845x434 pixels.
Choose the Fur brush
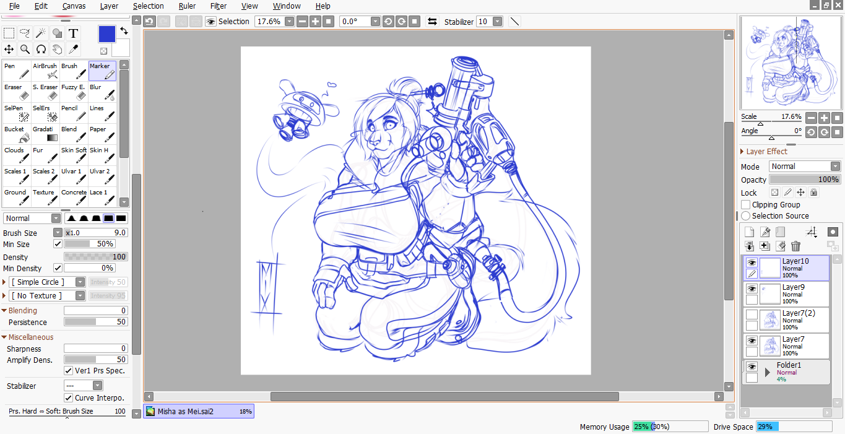tap(45, 155)
